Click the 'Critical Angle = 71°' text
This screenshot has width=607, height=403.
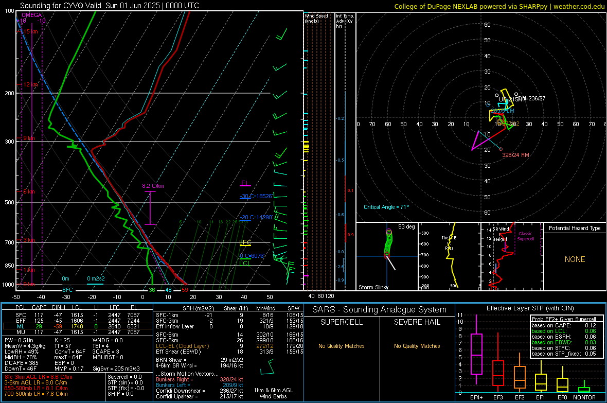[386, 207]
